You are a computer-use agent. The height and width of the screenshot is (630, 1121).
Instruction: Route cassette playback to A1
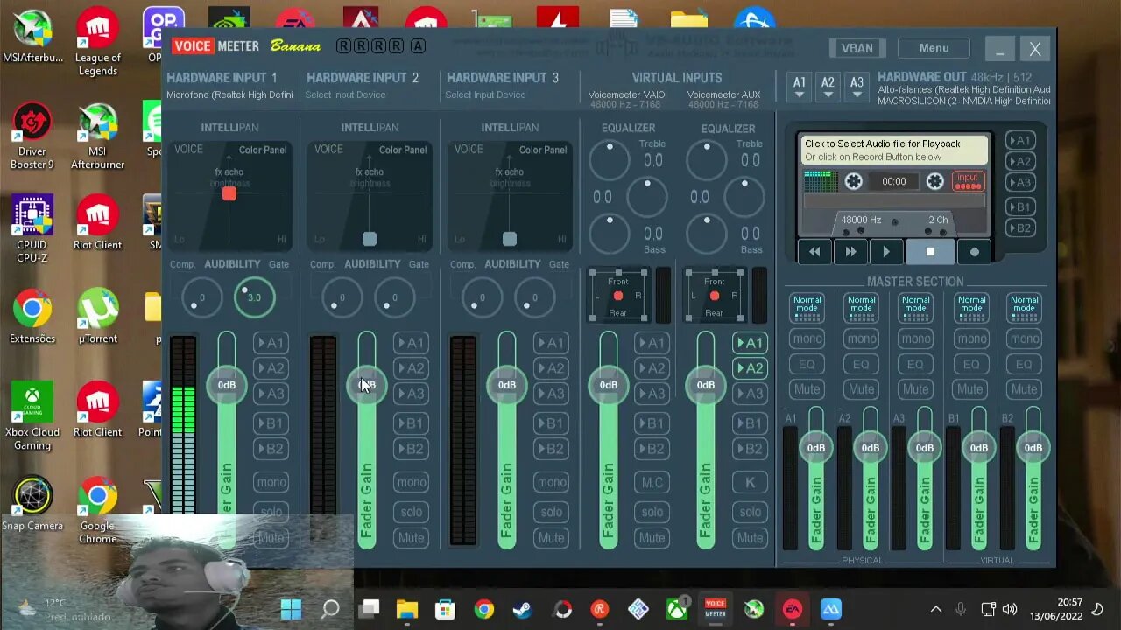pyautogui.click(x=1019, y=140)
